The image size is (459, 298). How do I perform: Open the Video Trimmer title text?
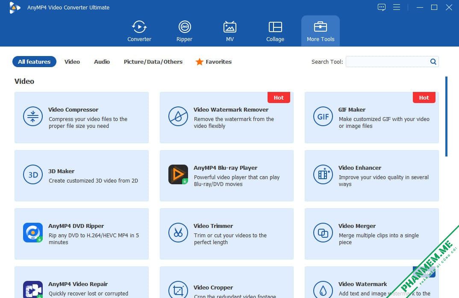pyautogui.click(x=213, y=226)
